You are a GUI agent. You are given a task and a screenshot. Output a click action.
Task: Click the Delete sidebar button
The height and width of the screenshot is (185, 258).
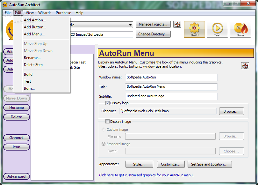(x=17, y=117)
